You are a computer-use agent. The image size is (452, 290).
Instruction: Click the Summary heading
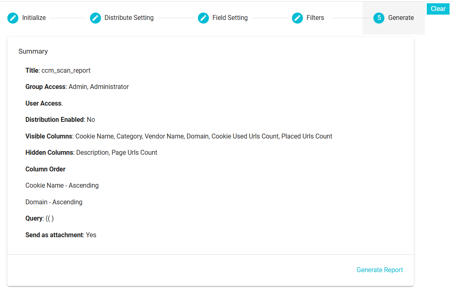[33, 52]
